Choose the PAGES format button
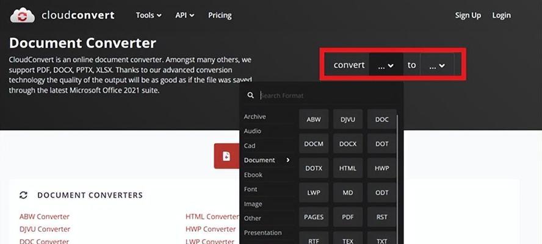Image resolution: width=542 pixels, height=244 pixels. [314, 217]
